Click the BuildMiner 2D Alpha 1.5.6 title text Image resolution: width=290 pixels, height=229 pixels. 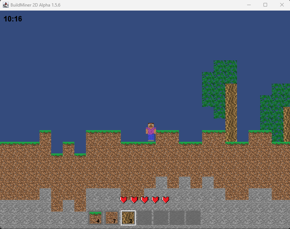click(x=36, y=5)
